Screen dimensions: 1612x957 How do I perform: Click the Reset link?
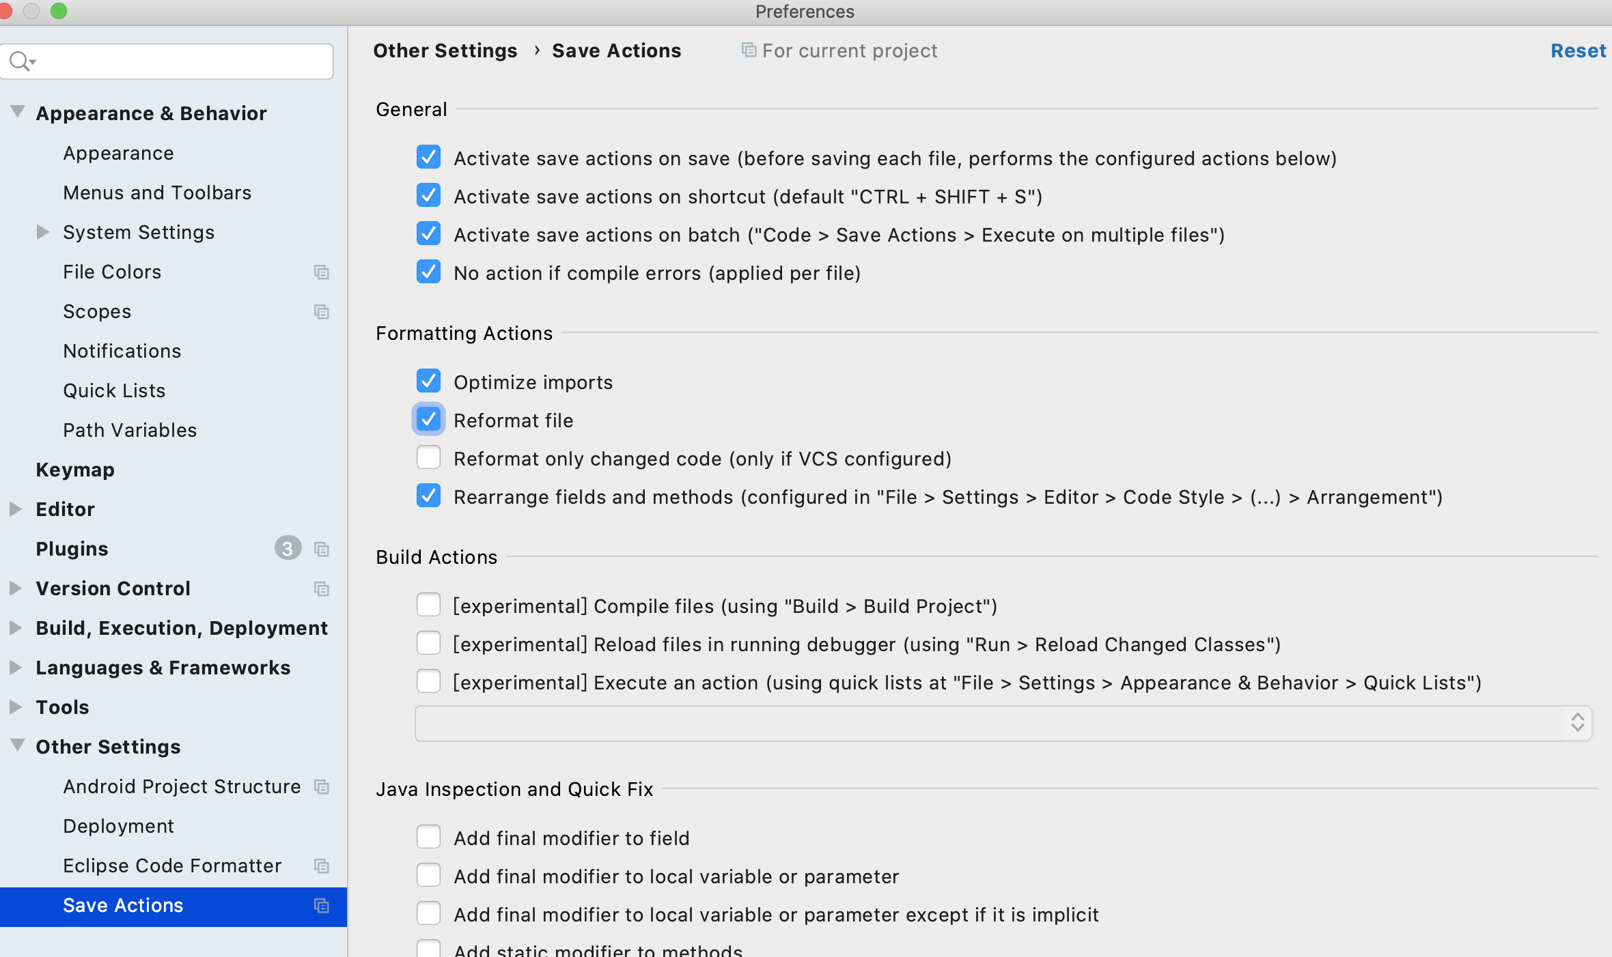tap(1577, 51)
